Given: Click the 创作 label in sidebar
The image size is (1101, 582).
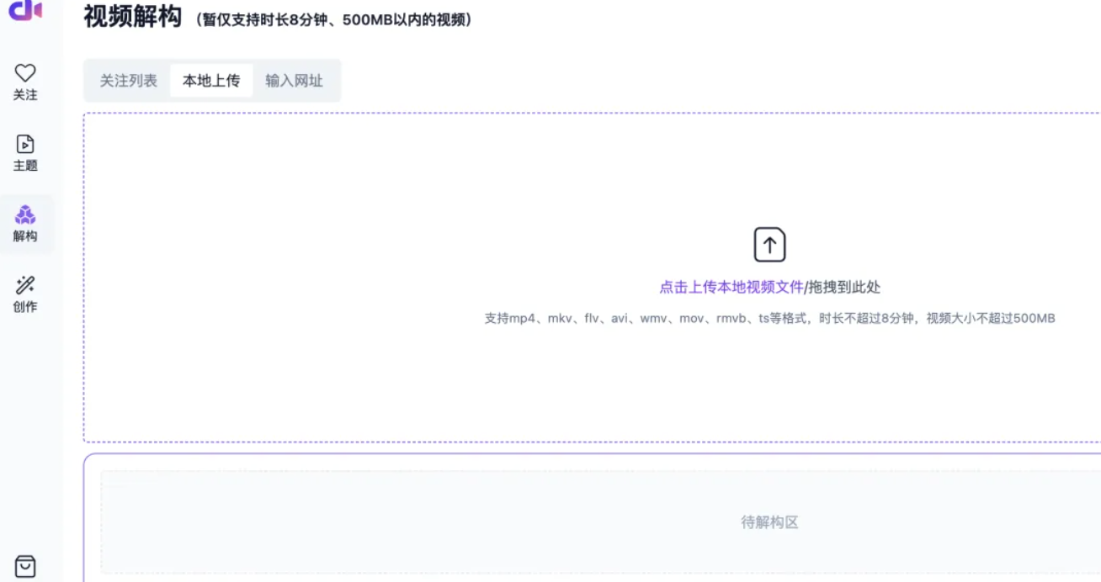Looking at the screenshot, I should click(25, 307).
